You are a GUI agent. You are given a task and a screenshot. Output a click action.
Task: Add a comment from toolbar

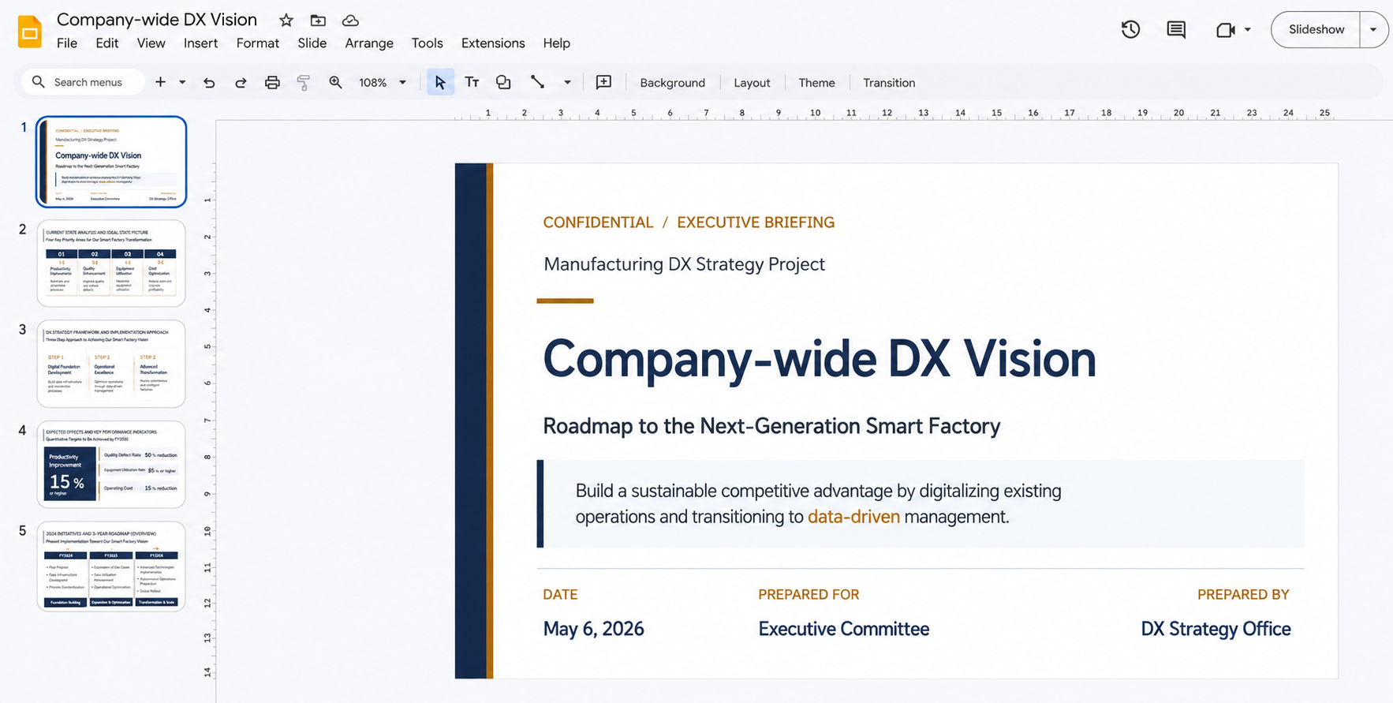(x=603, y=82)
